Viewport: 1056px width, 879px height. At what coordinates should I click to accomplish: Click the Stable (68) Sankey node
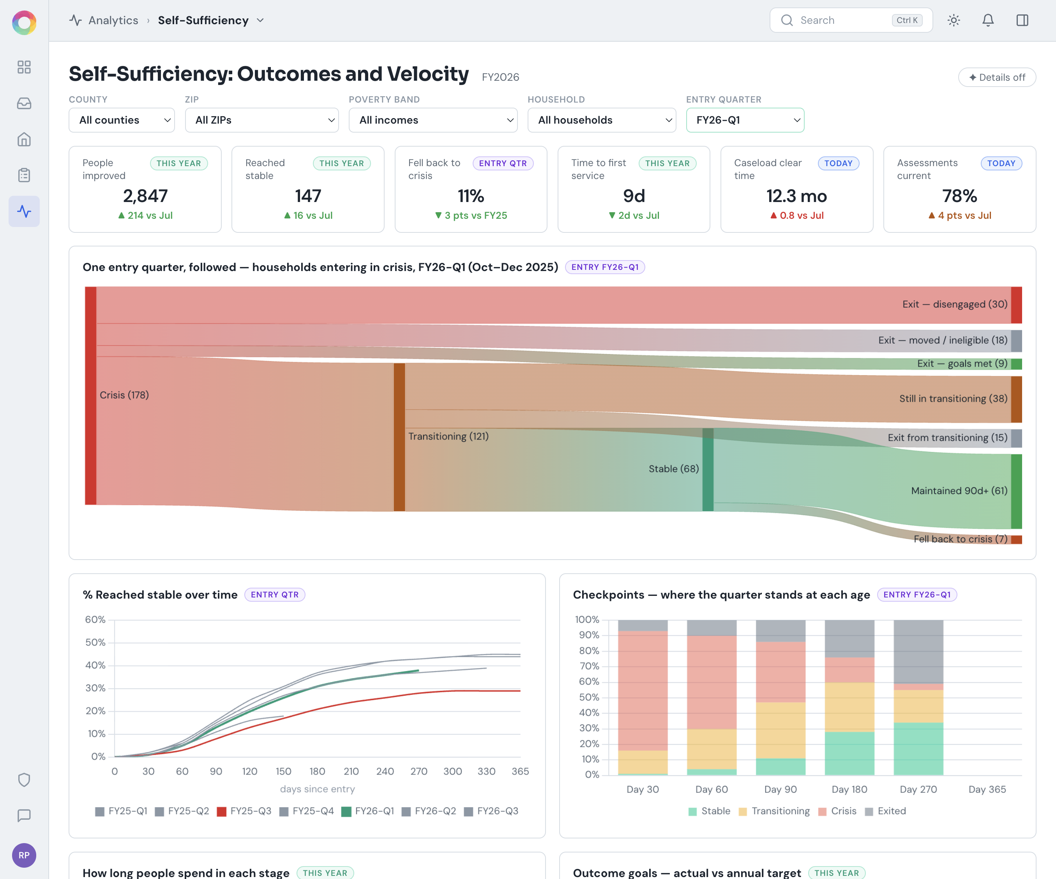coord(708,470)
